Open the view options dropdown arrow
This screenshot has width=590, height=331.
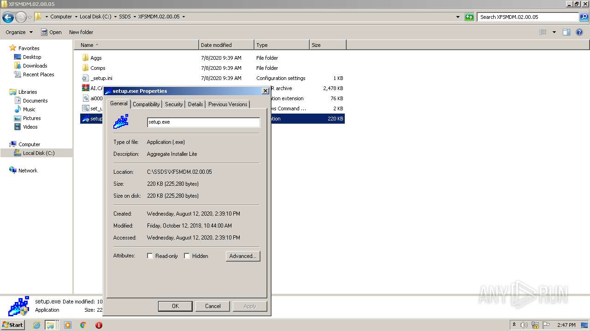tap(554, 32)
